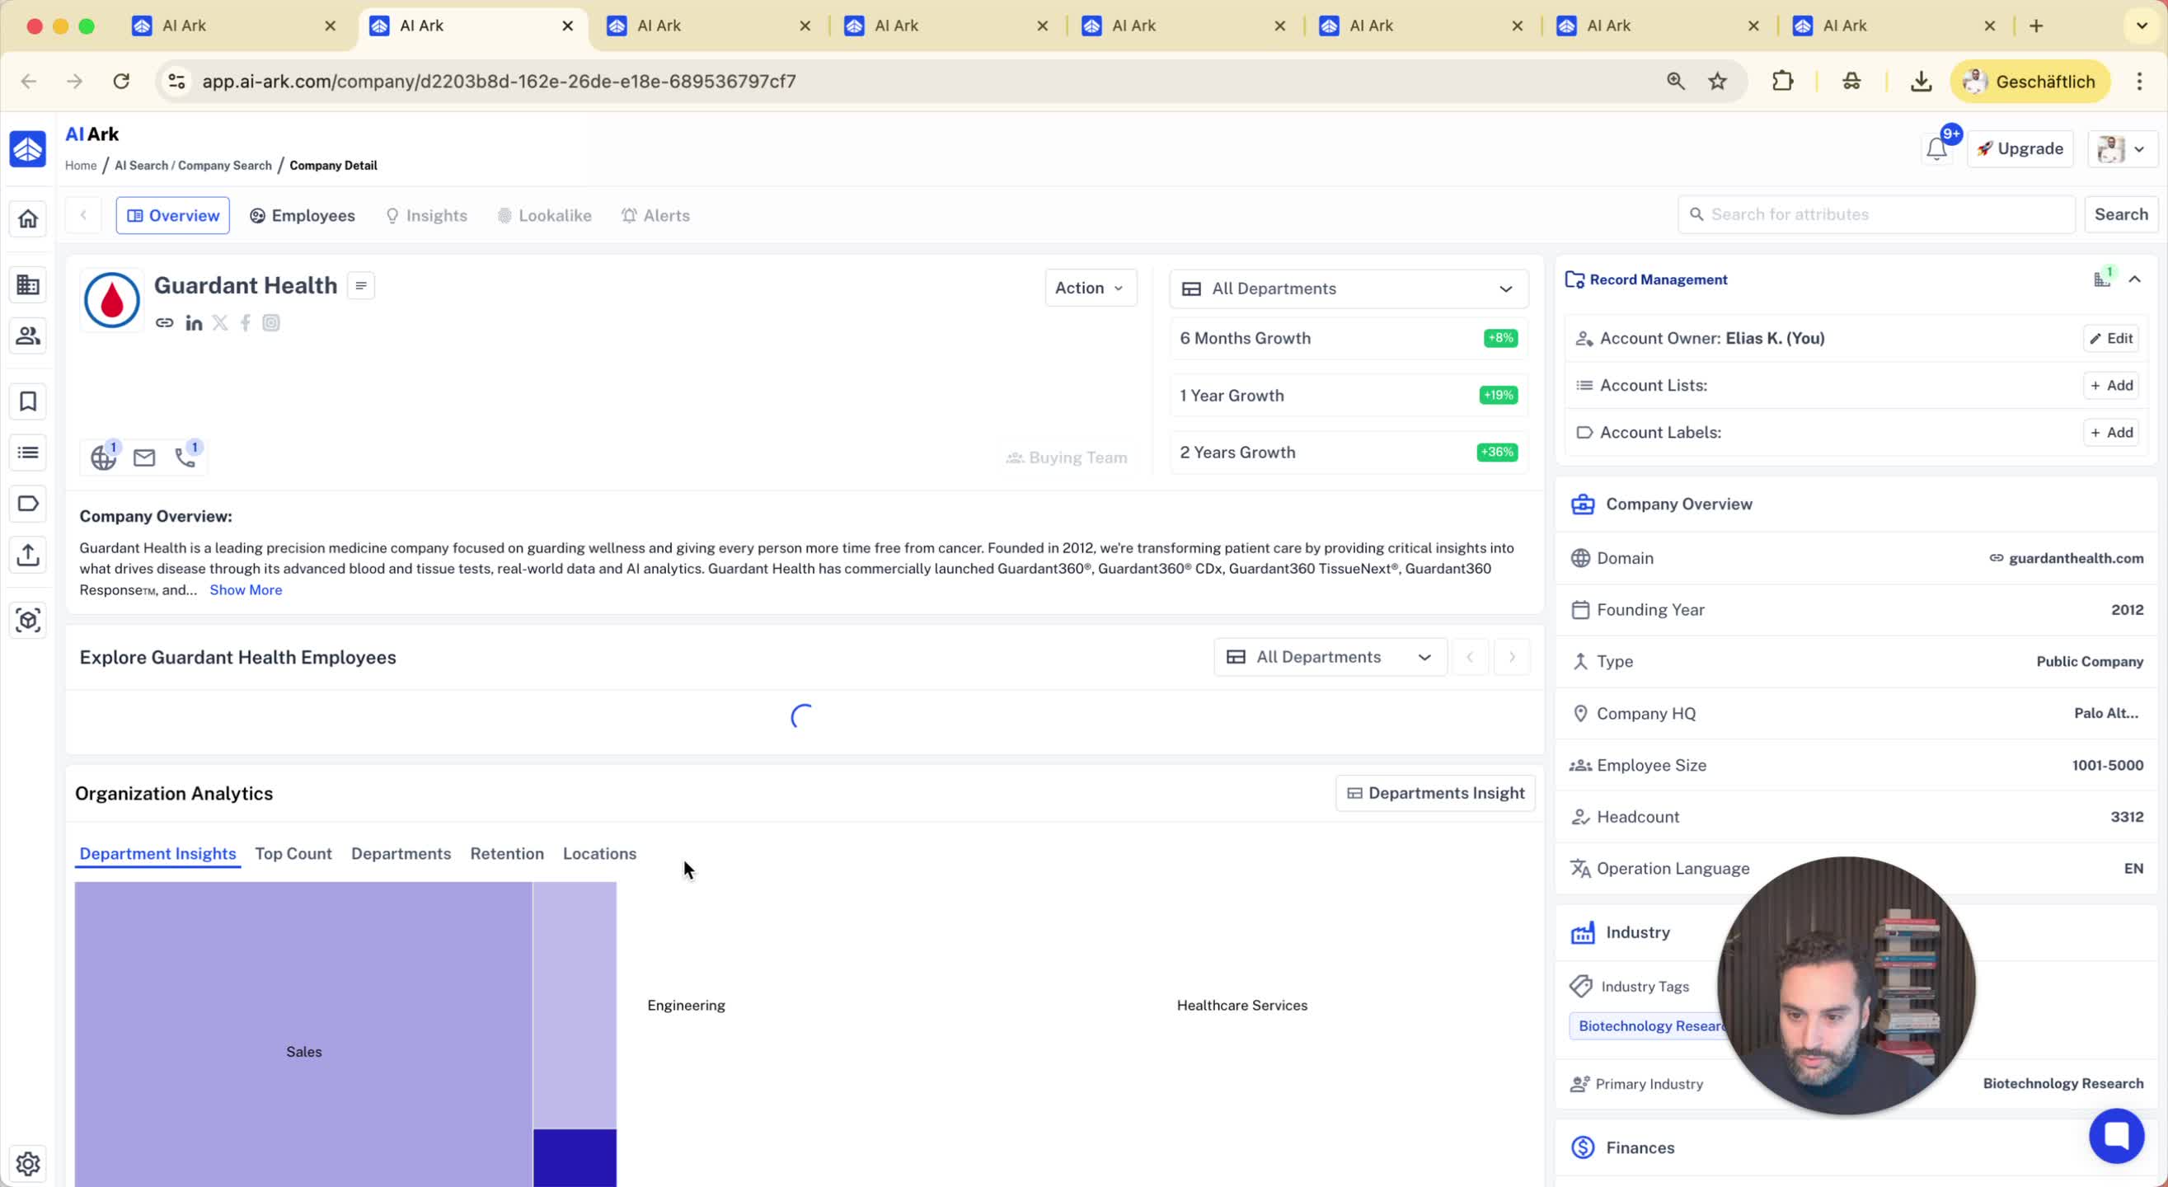Click Show More in company overview
This screenshot has width=2168, height=1187.
(246, 590)
